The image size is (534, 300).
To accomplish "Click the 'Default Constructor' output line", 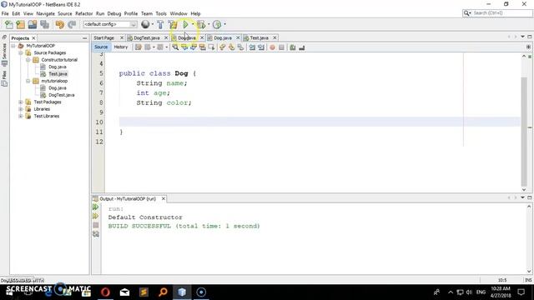I will [x=145, y=217].
